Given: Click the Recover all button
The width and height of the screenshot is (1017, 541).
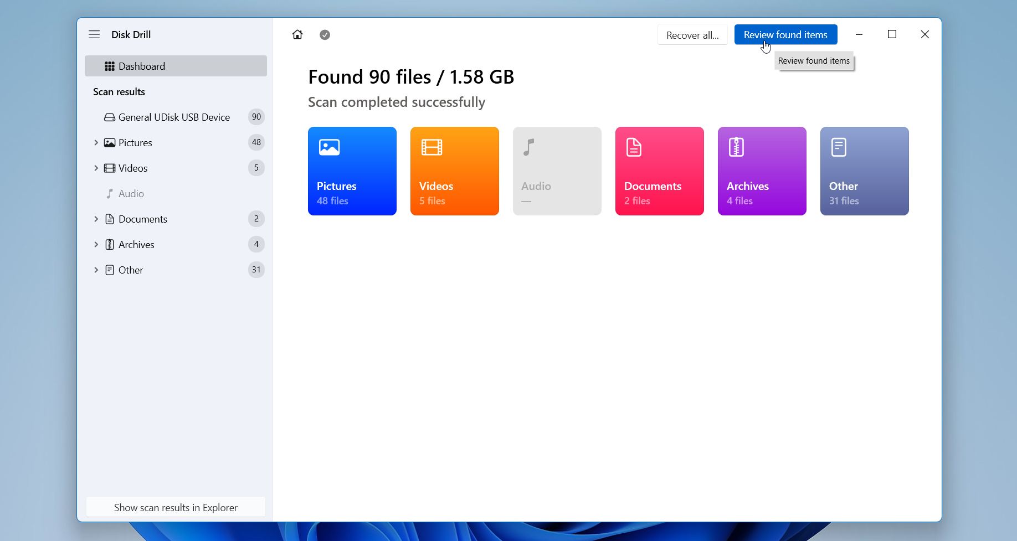Looking at the screenshot, I should tap(692, 35).
